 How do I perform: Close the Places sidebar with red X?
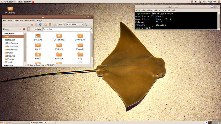click(24, 29)
